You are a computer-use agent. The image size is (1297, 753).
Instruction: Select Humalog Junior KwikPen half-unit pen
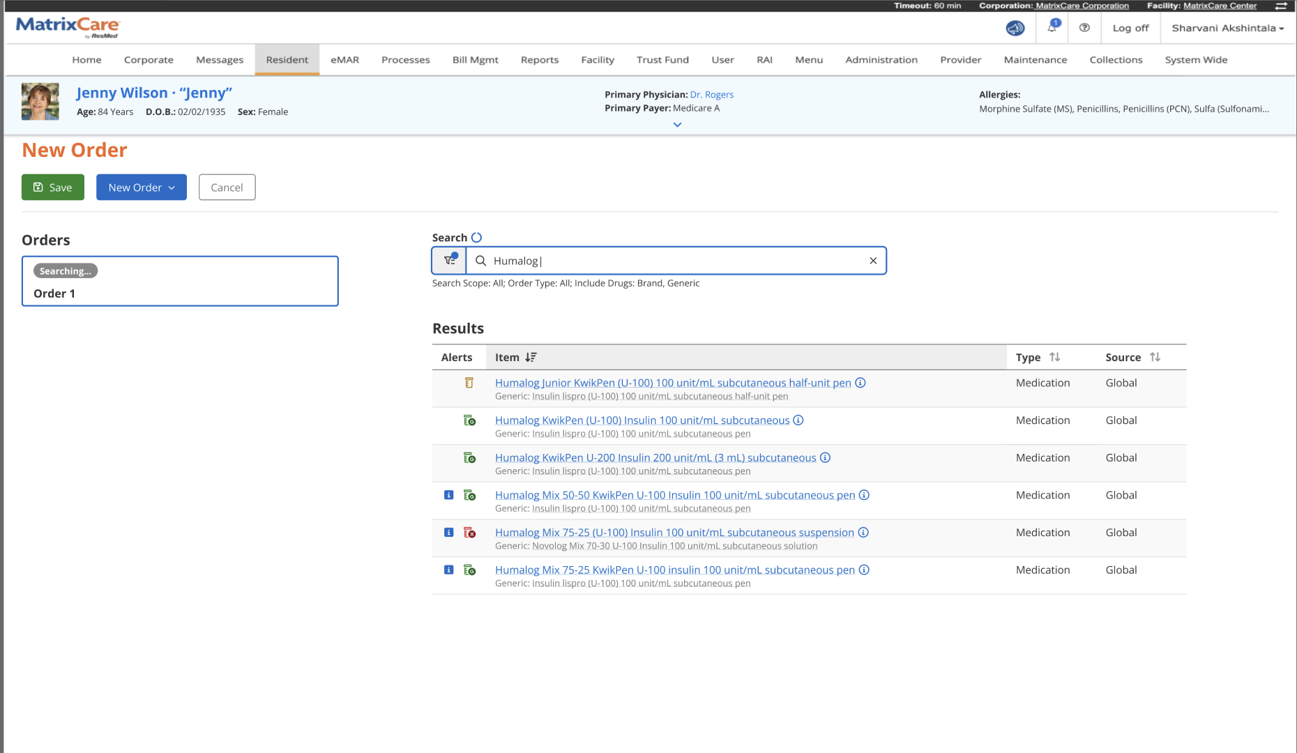click(x=673, y=383)
